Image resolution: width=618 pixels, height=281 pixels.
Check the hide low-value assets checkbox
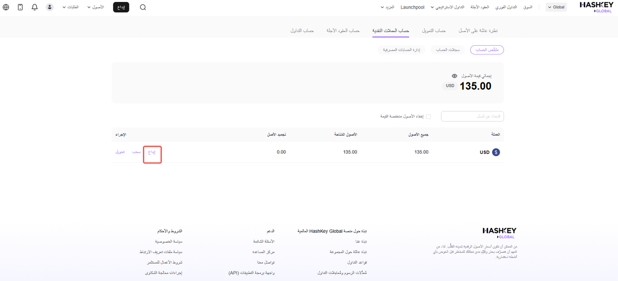(428, 117)
